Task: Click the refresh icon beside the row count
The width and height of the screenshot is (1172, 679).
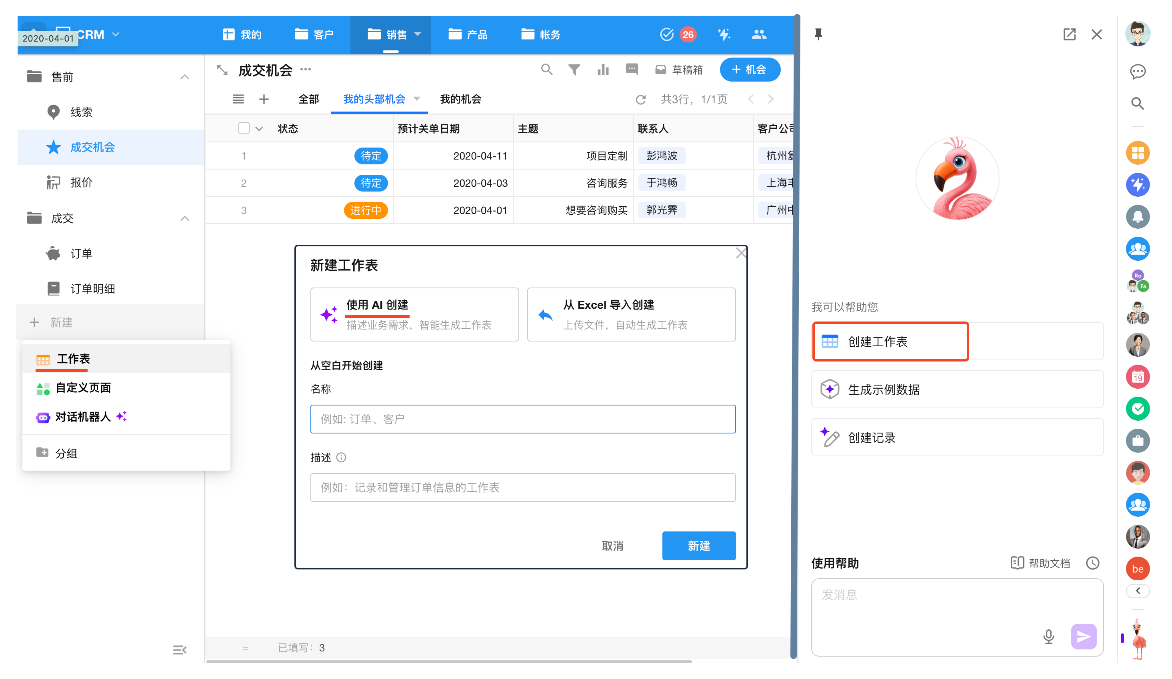Action: click(x=640, y=100)
